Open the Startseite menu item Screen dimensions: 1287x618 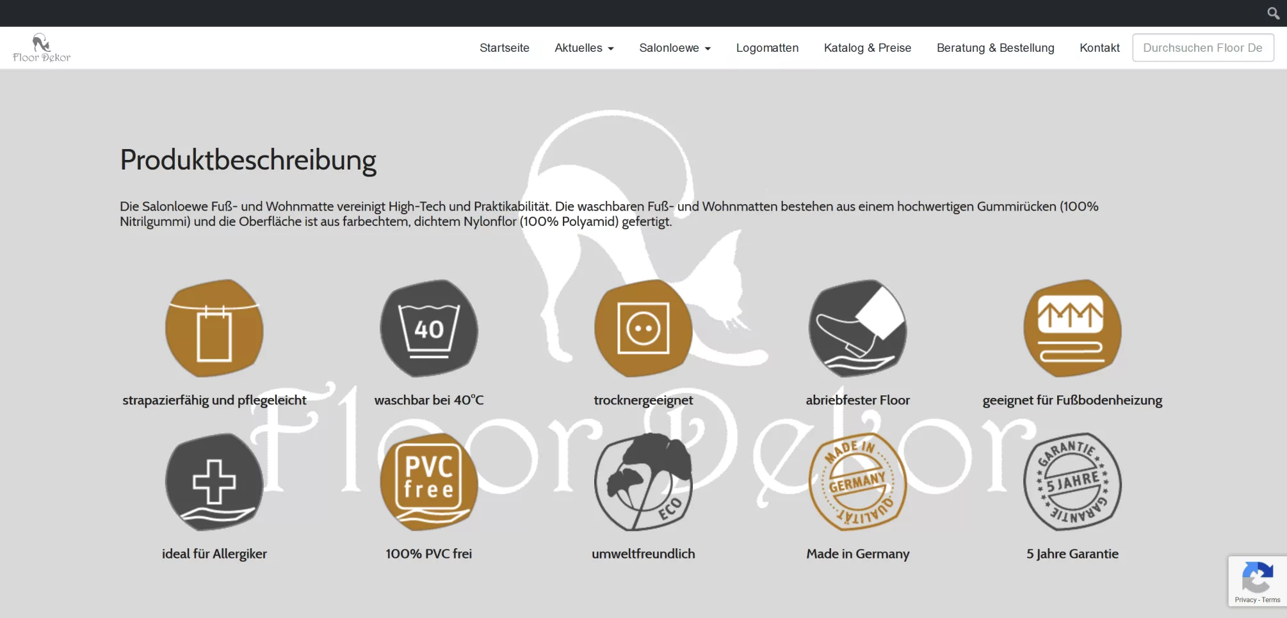tap(505, 48)
